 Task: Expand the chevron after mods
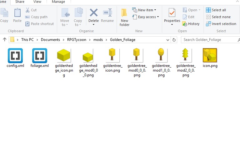[x=106, y=40]
